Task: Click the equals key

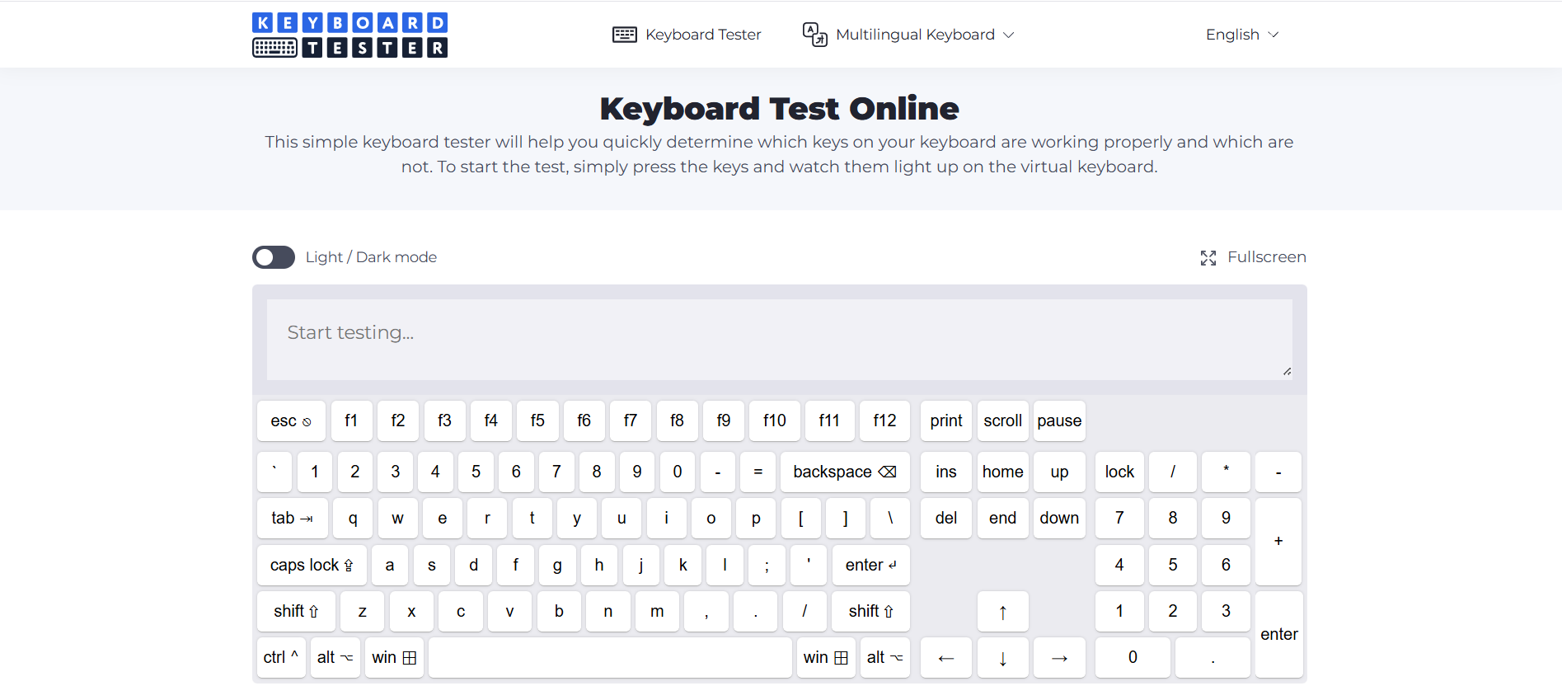Action: (x=758, y=472)
